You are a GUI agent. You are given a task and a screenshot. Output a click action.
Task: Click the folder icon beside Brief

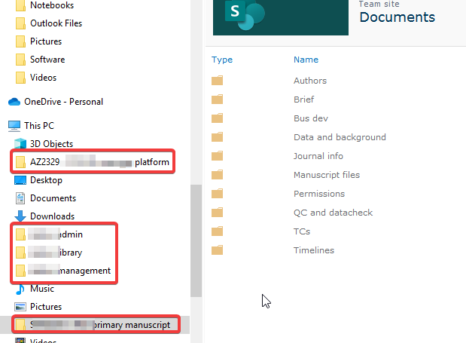point(218,99)
